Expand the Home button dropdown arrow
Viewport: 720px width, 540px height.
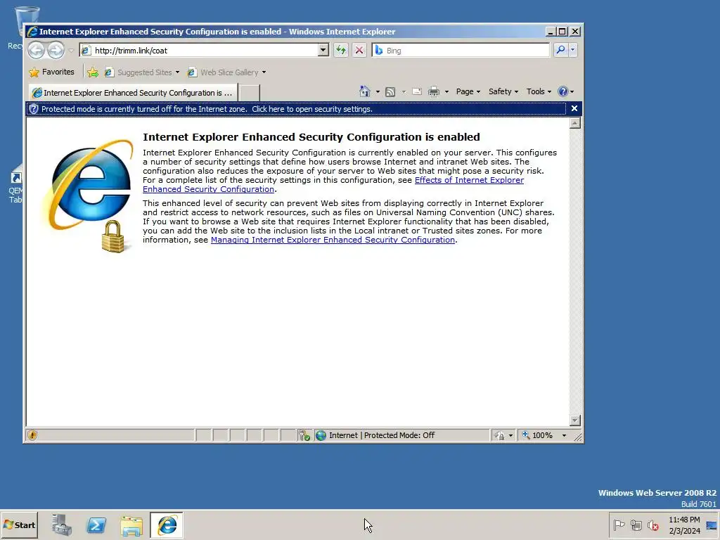coord(378,92)
